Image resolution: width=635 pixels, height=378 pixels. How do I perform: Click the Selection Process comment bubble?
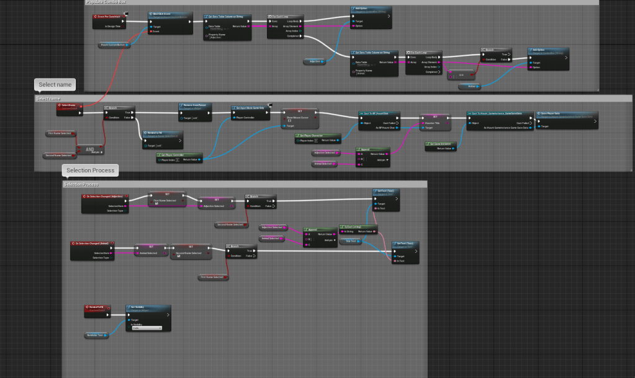[x=89, y=170]
